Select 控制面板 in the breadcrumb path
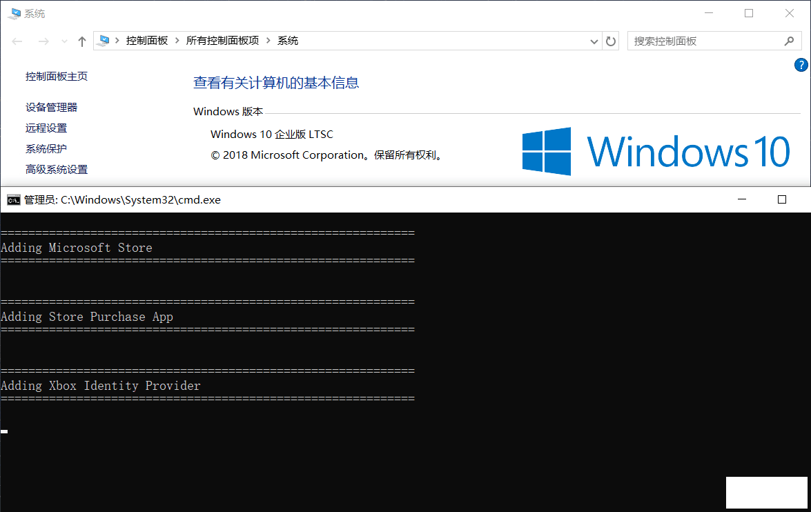This screenshot has height=512, width=811. 147,40
